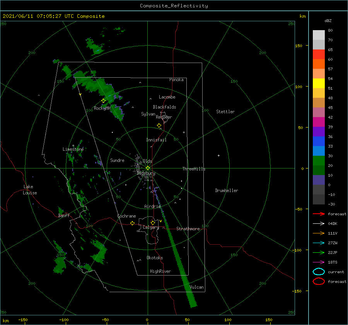Click the red forecast ellipse icon
Screen dimensions: 348x325
pyautogui.click(x=319, y=281)
